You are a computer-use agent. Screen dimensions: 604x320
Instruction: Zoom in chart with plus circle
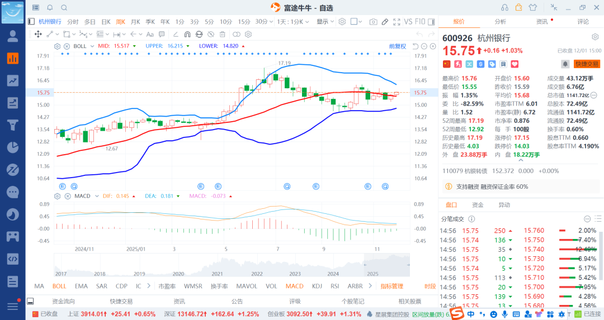(x=433, y=46)
